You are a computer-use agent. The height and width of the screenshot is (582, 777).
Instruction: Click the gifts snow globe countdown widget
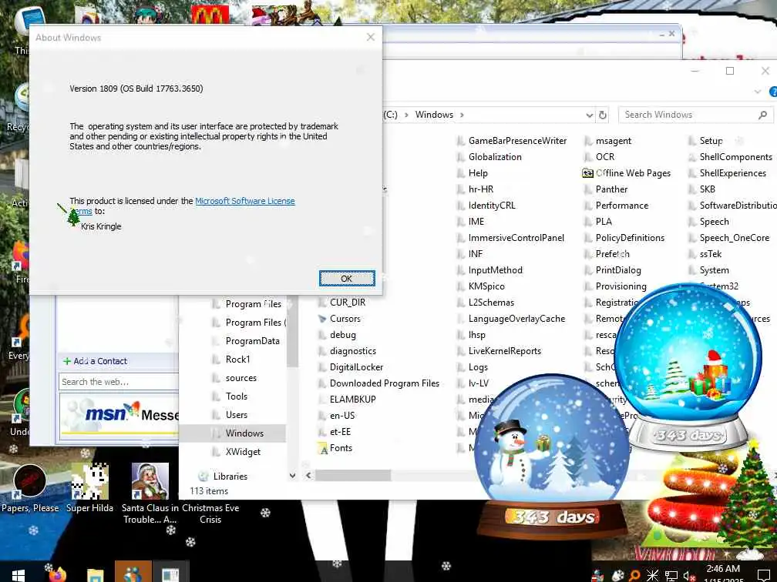[x=689, y=367]
